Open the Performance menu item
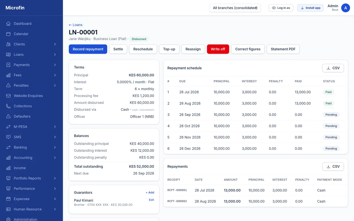This screenshot has width=354, height=221. [31, 189]
